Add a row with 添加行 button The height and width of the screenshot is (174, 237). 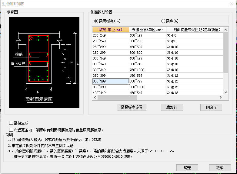[x=172, y=107]
